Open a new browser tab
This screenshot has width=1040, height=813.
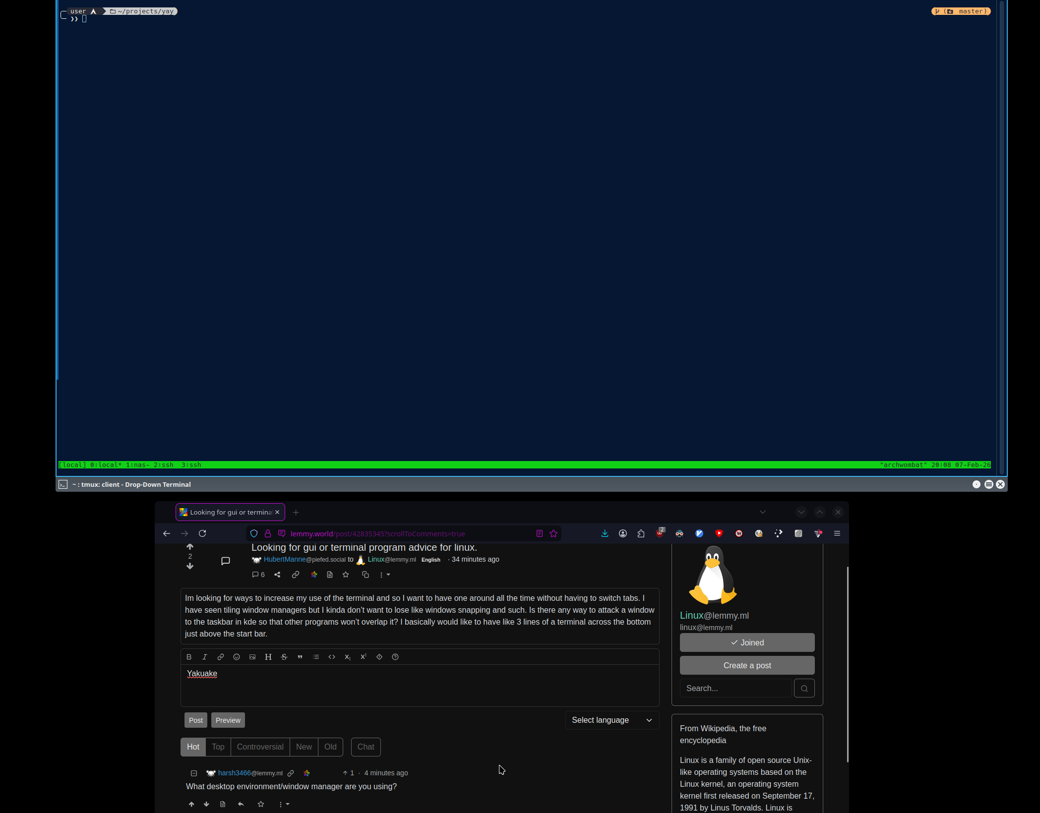click(x=296, y=512)
